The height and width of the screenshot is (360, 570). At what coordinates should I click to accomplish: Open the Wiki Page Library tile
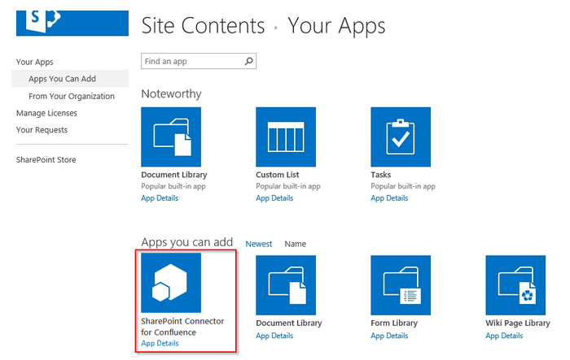click(515, 284)
